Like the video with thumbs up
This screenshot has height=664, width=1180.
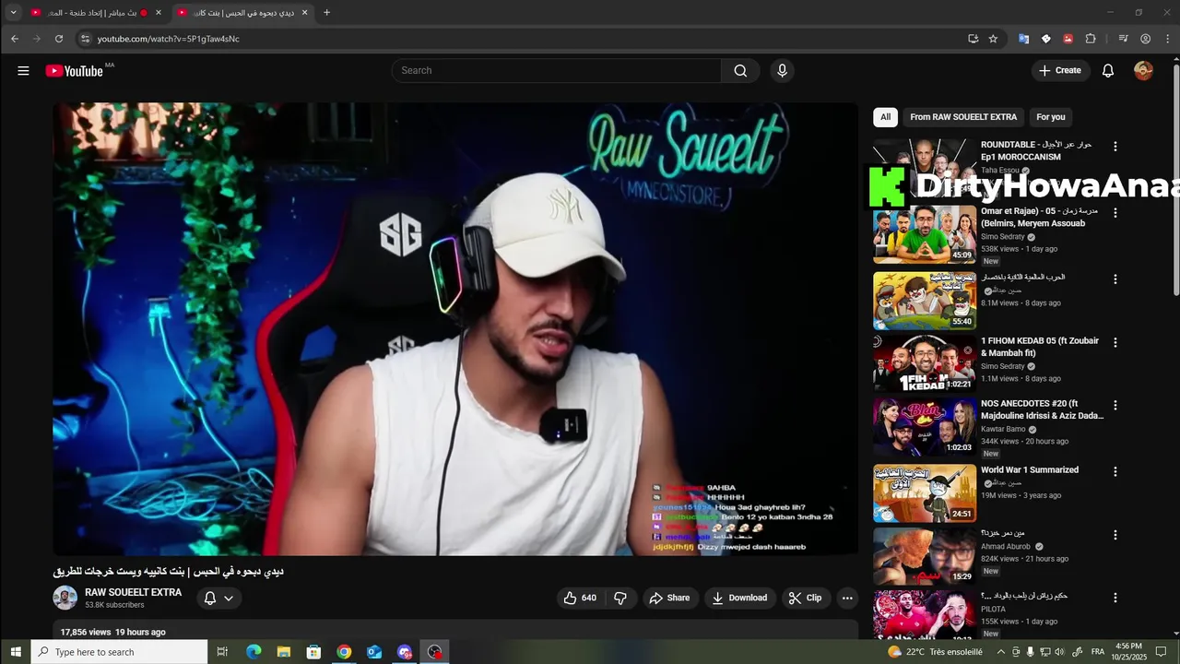click(580, 598)
